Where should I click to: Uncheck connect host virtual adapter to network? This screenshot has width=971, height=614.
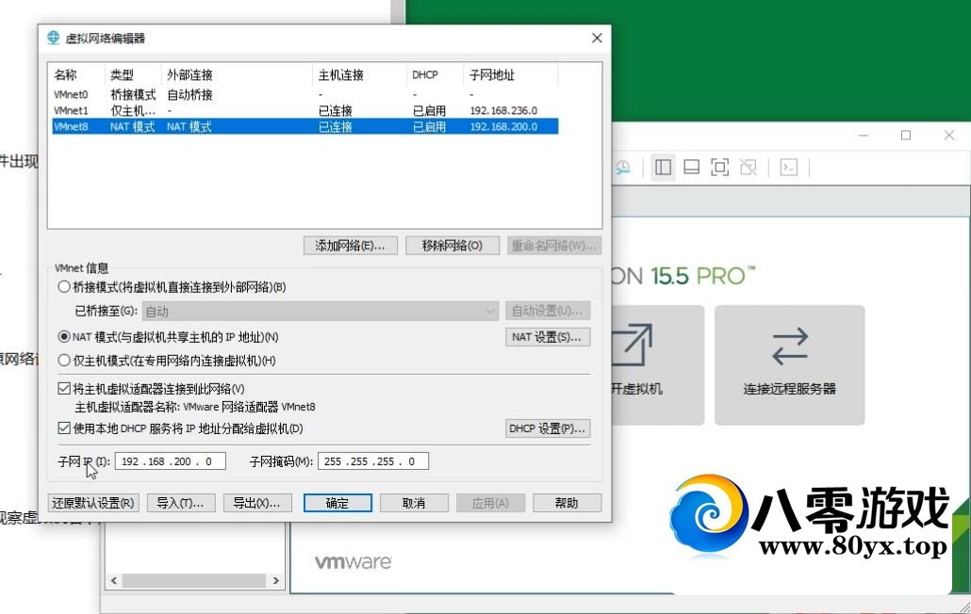pos(64,388)
